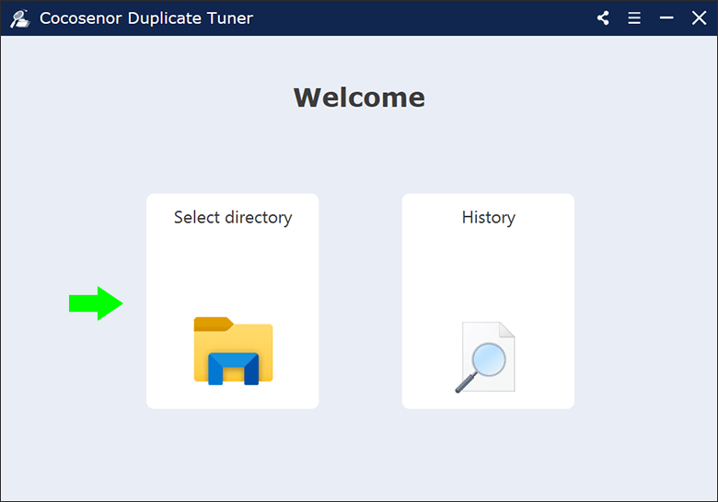Minimize the Cocosenor Duplicate Tuner window

[x=666, y=17]
